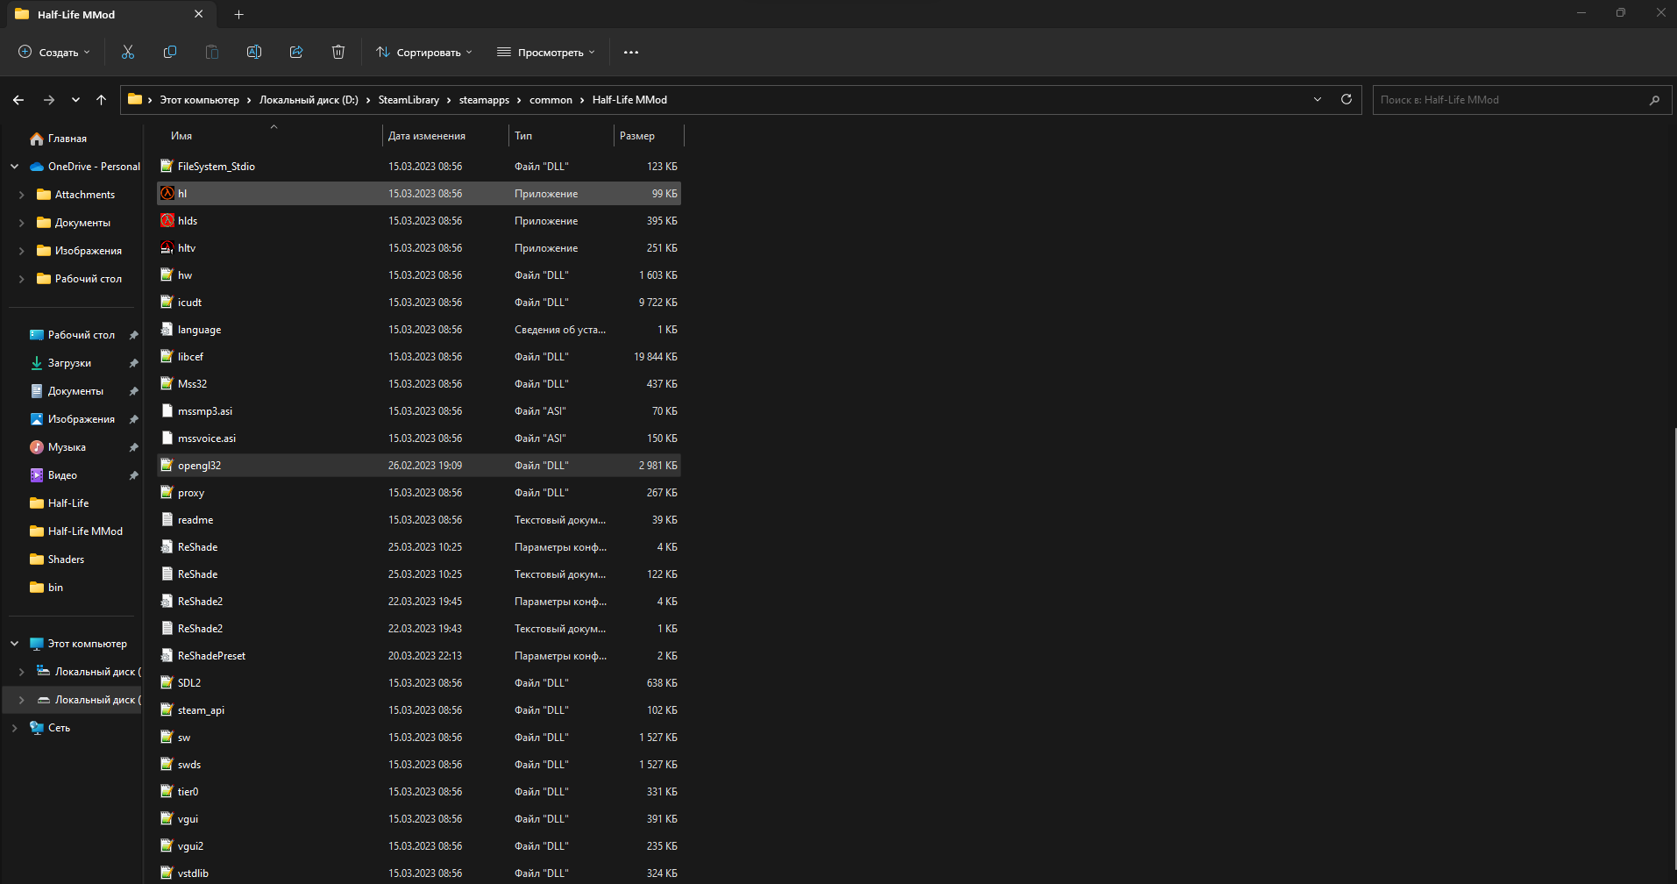Select the readme text document
The image size is (1677, 884).
[419, 519]
